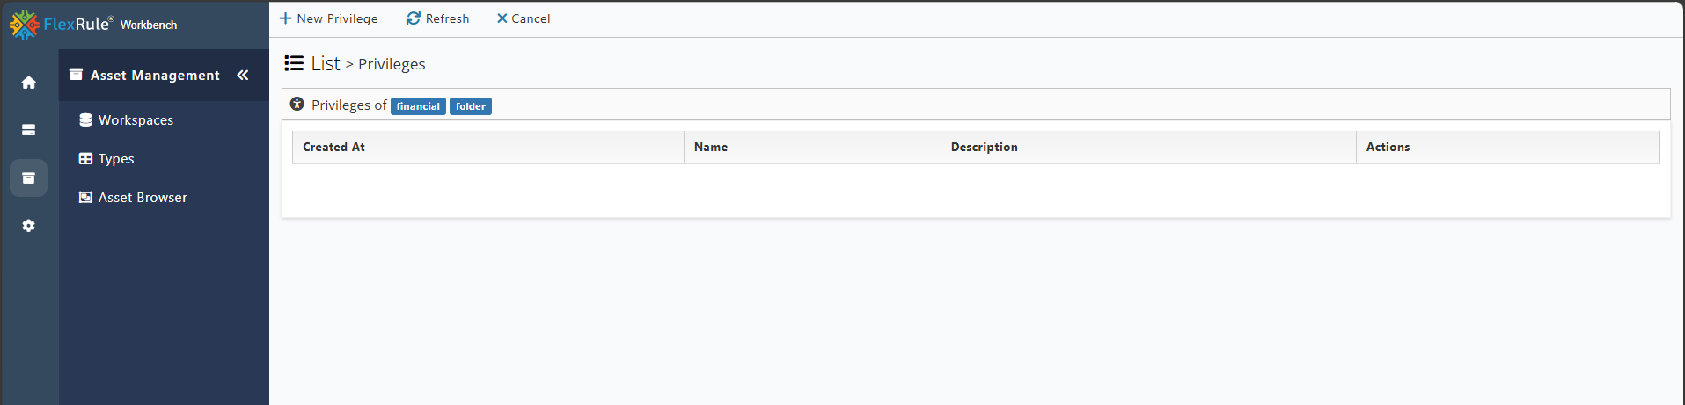The height and width of the screenshot is (405, 1685).
Task: Click the Asset Browser image icon
Action: tap(85, 198)
